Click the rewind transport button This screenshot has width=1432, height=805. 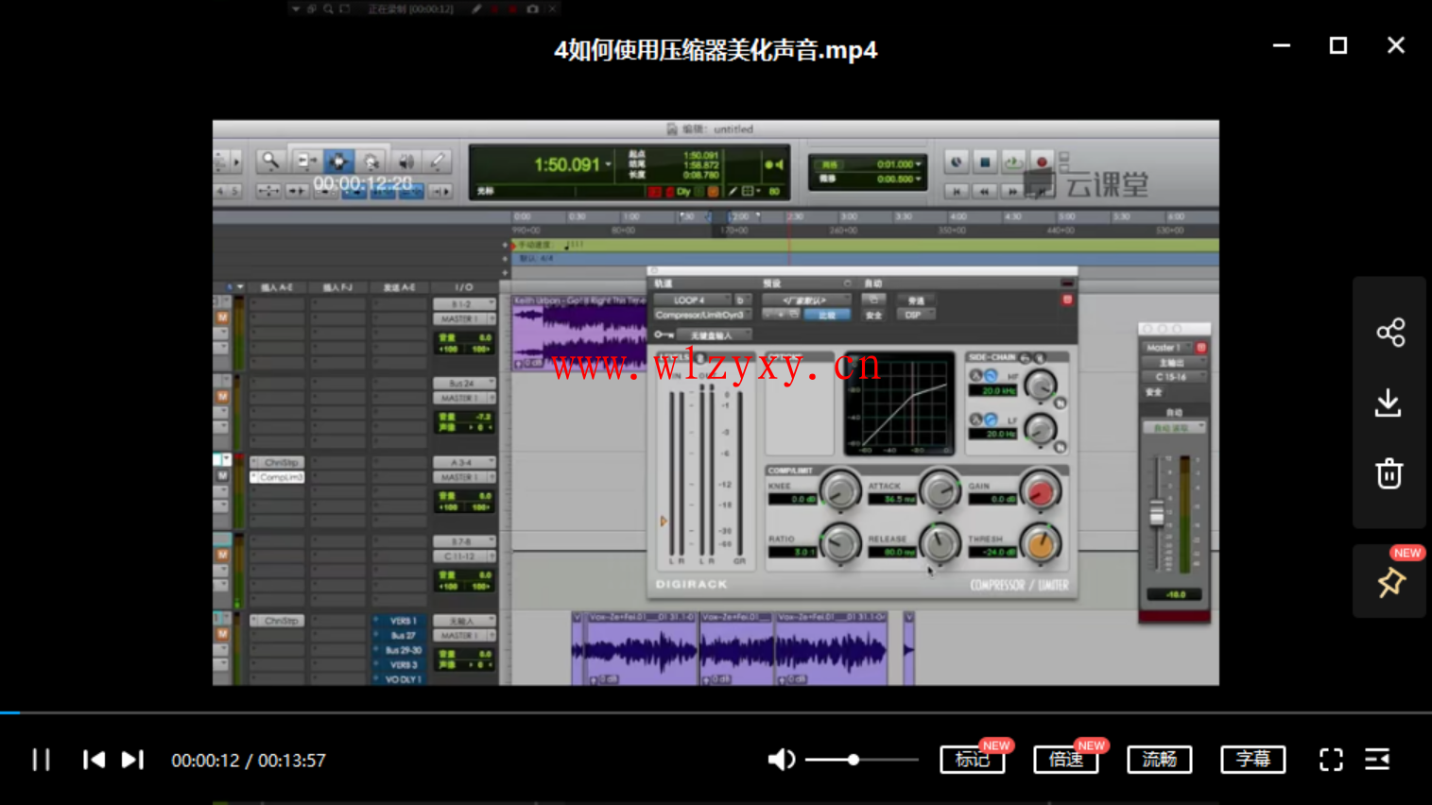click(984, 191)
